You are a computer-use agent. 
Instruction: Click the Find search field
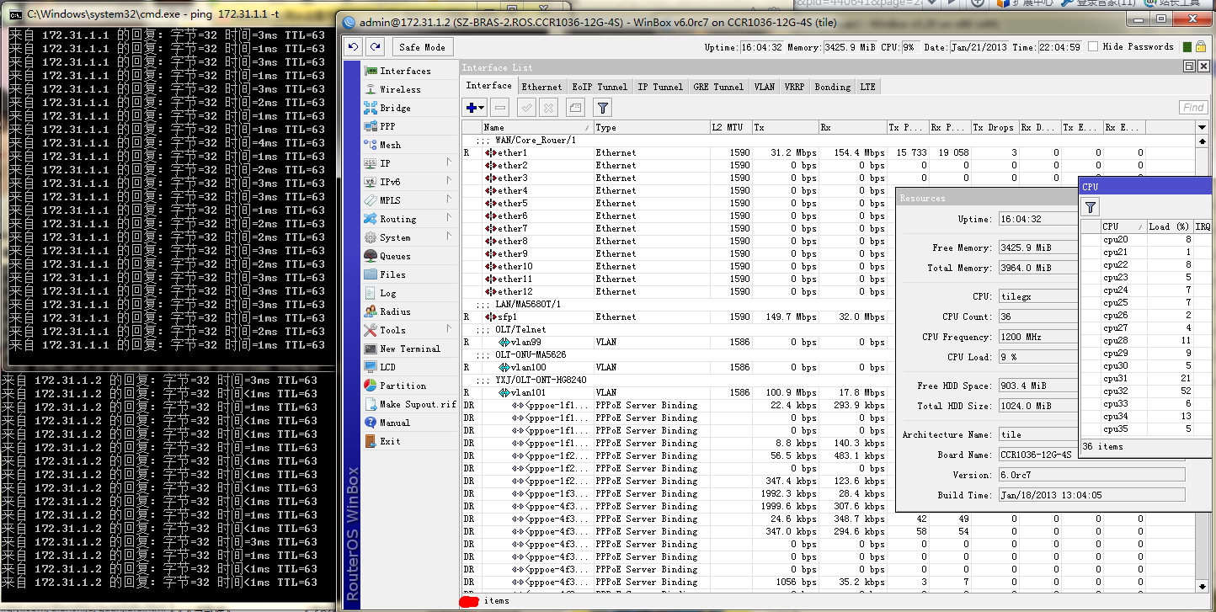click(x=1193, y=108)
